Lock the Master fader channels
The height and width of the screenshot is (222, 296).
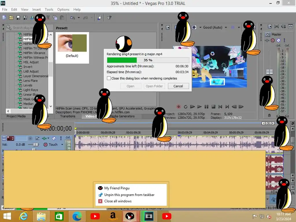[269, 115]
